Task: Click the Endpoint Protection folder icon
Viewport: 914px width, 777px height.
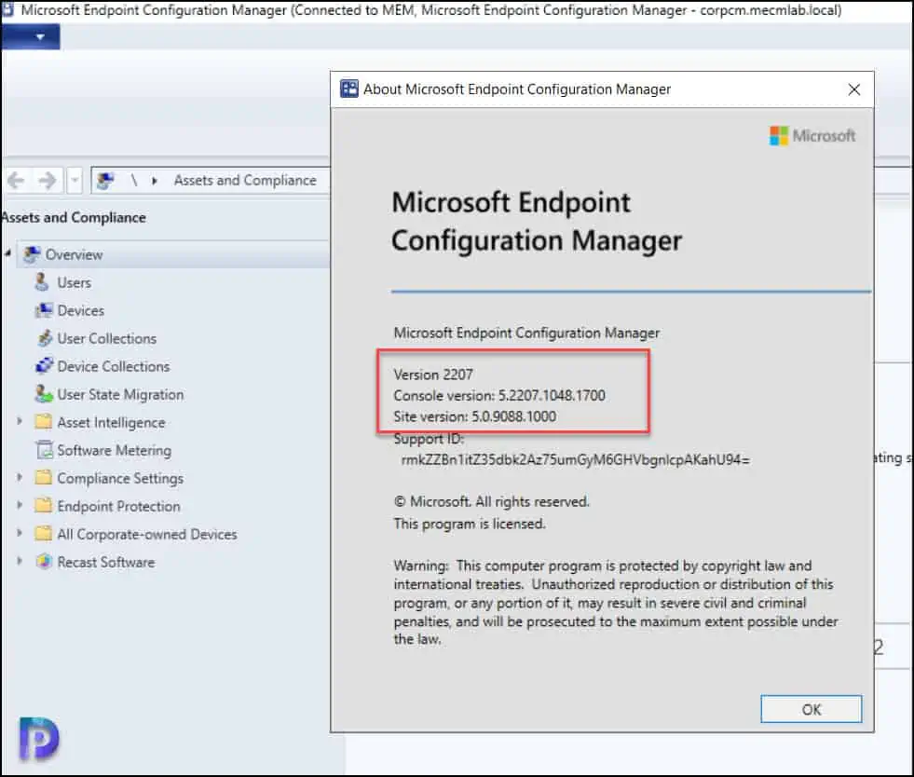Action: pos(44,506)
